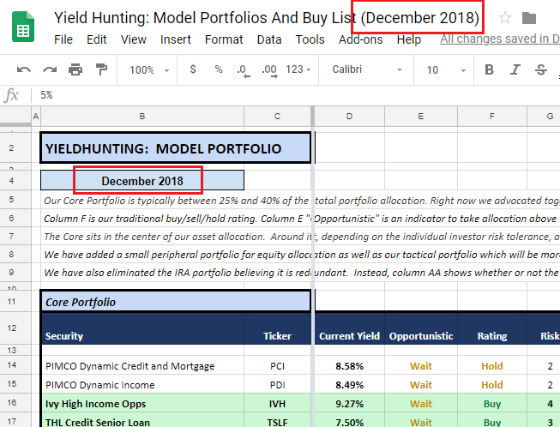Open the Tools menu

point(310,39)
